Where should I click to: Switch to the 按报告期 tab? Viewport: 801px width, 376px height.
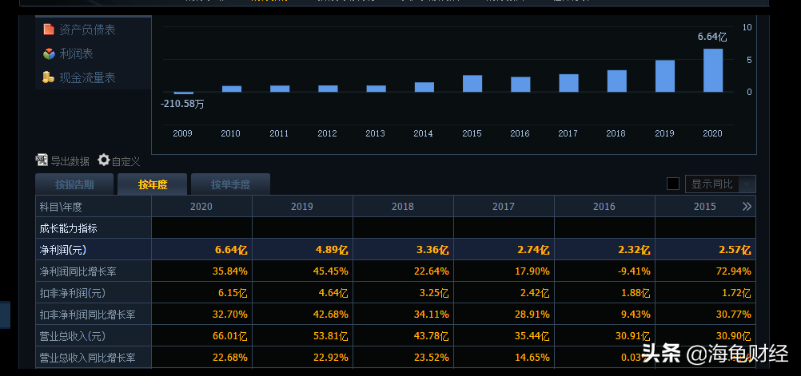tap(74, 184)
